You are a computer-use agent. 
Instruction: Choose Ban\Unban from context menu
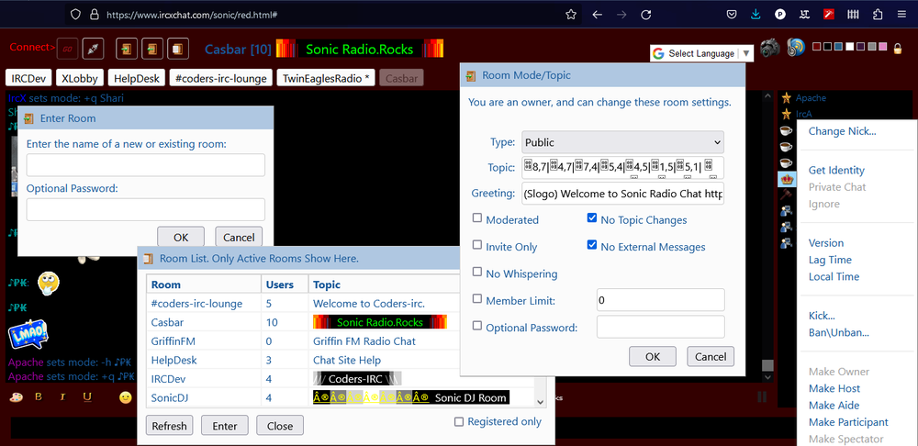tap(838, 333)
